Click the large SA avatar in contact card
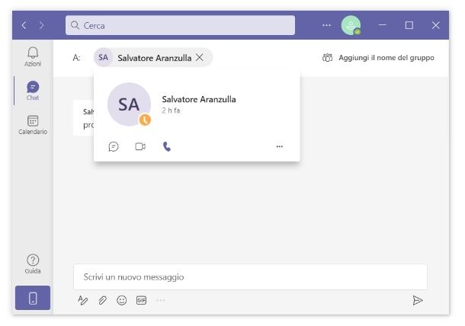 point(129,104)
